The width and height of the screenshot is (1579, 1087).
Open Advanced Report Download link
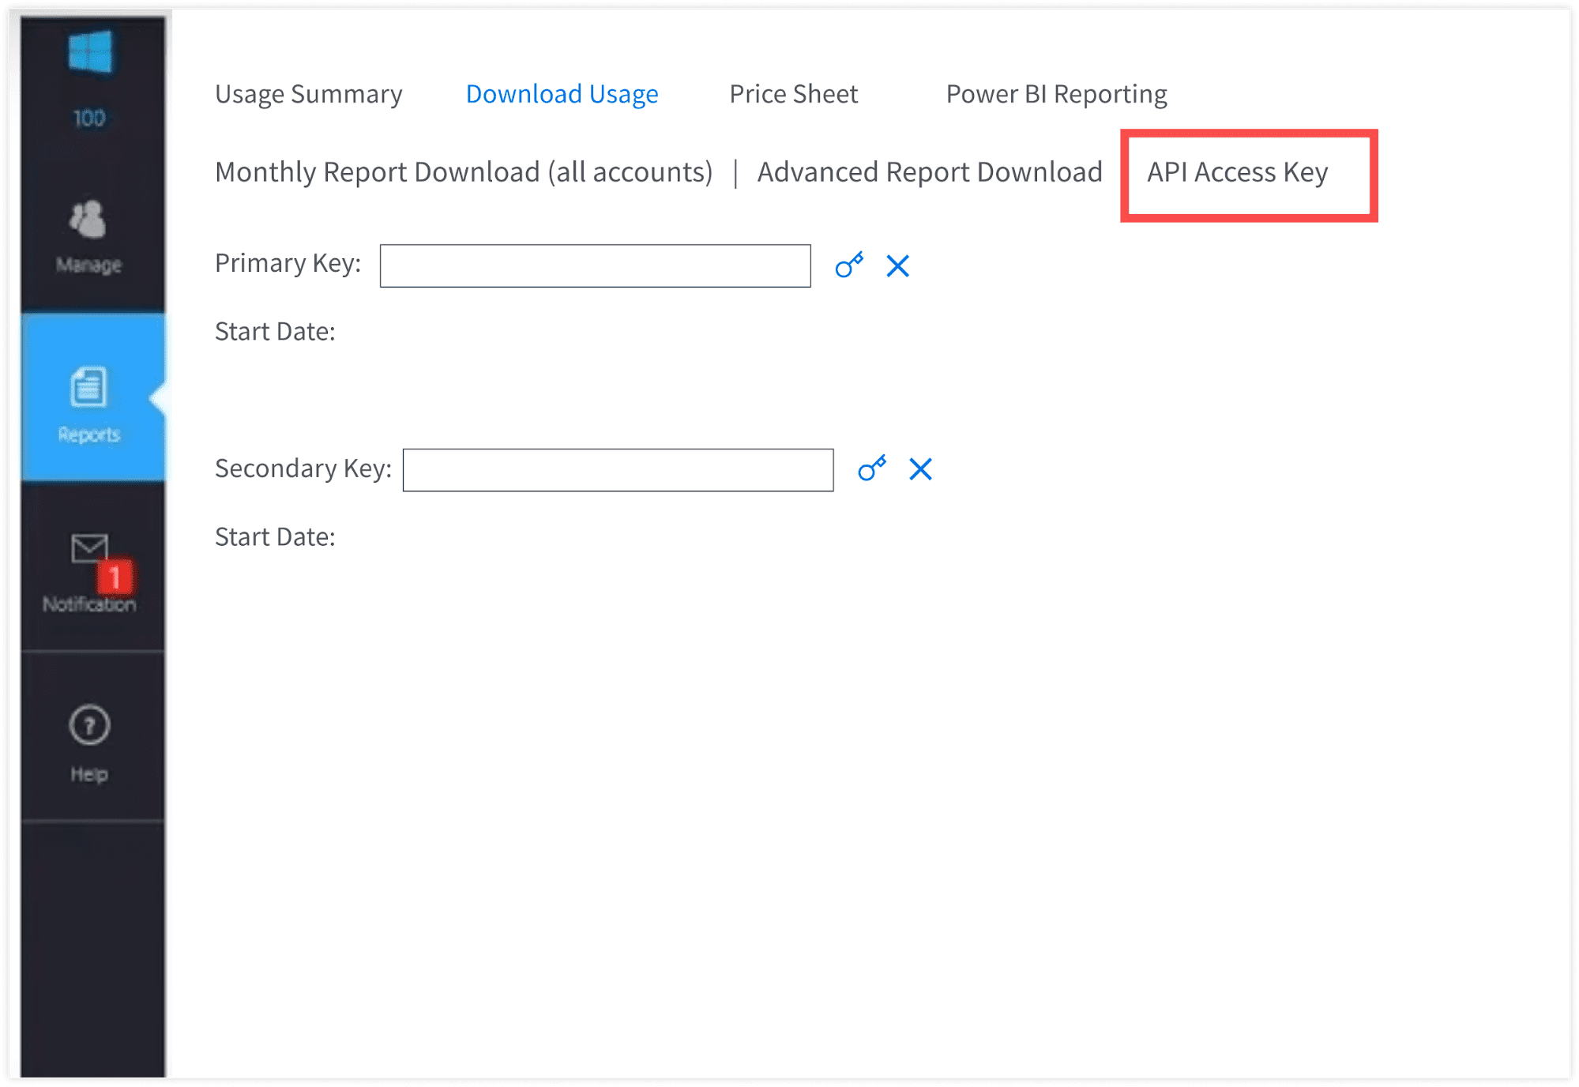(929, 172)
